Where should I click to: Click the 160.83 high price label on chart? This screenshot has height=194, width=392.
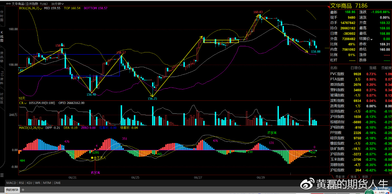[x=258, y=12]
